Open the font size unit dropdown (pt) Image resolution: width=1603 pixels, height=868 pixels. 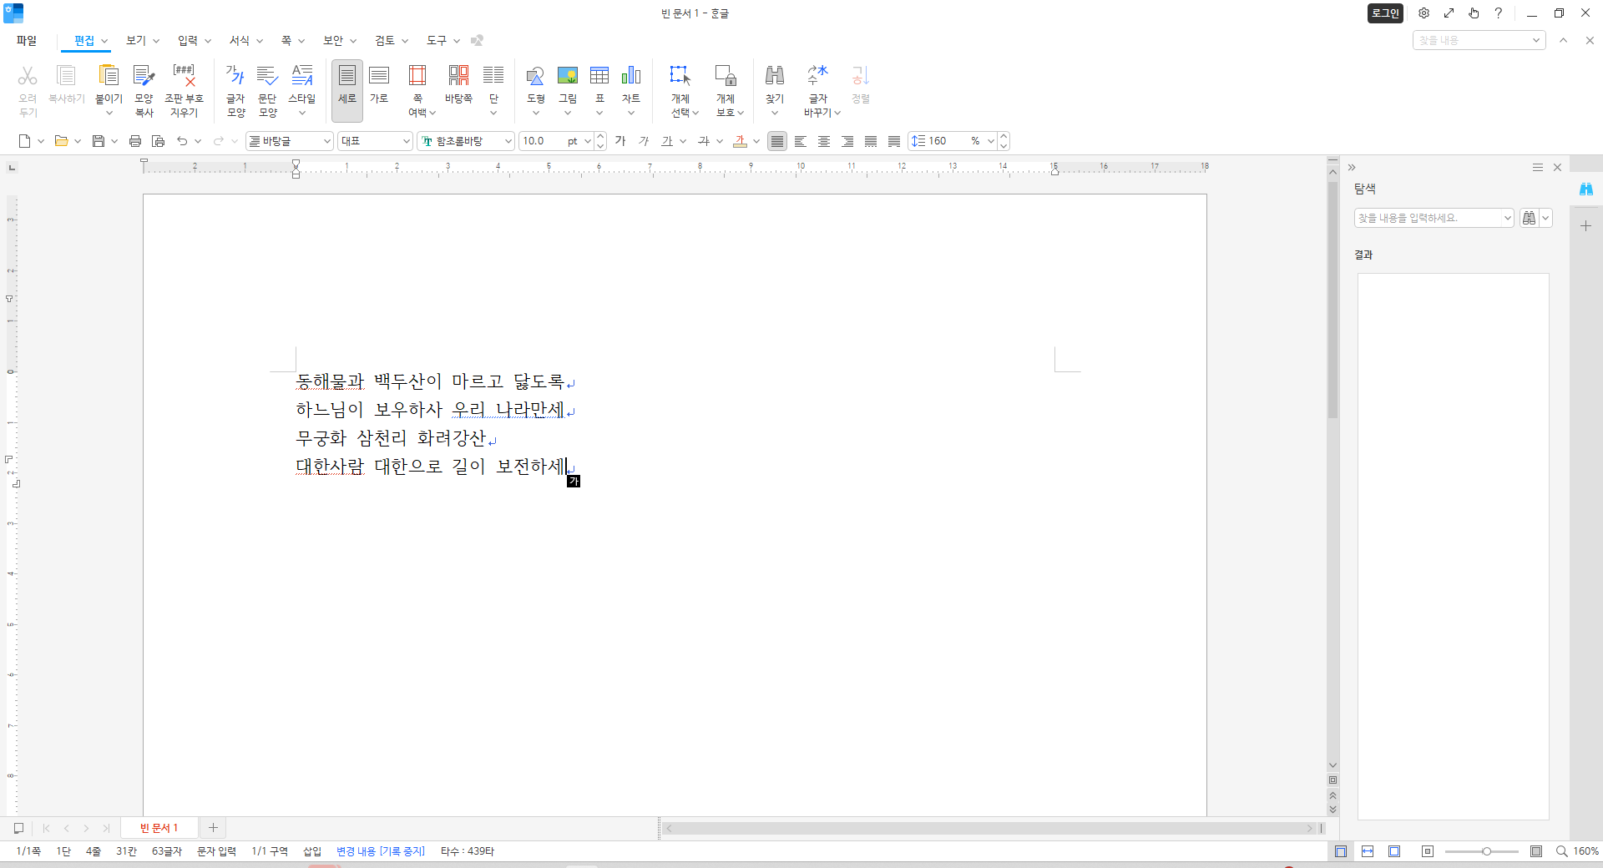tap(588, 141)
